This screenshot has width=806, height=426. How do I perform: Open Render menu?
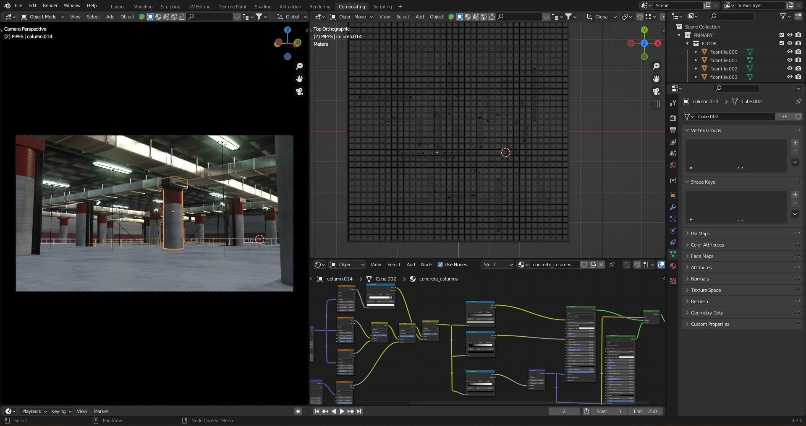pos(50,6)
